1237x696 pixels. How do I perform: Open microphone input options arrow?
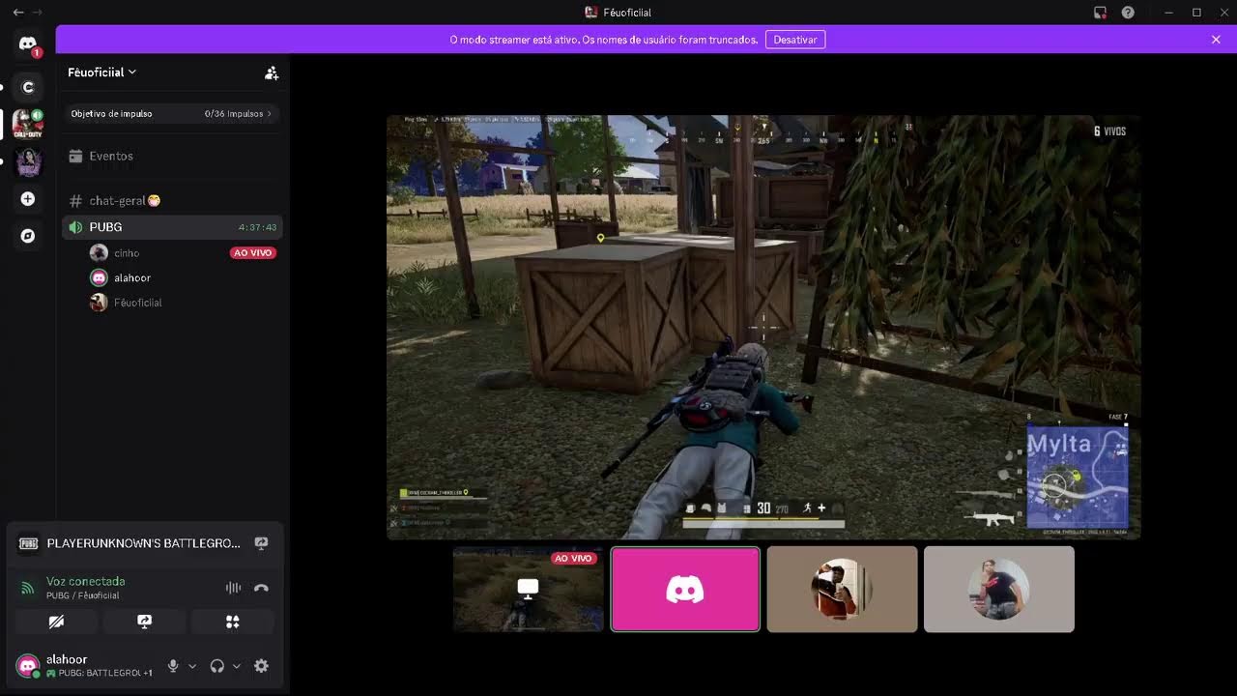tap(192, 666)
